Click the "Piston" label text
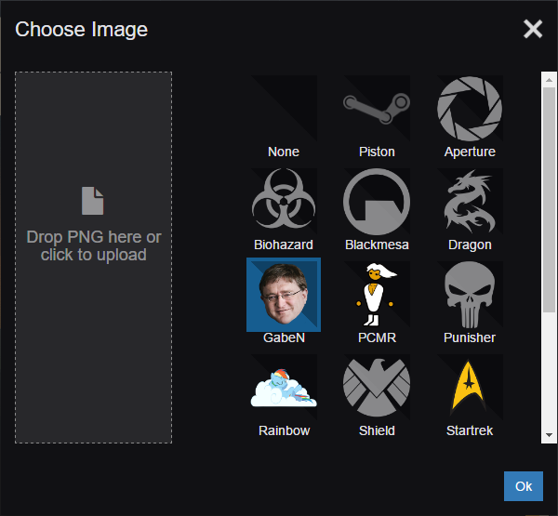 click(377, 152)
